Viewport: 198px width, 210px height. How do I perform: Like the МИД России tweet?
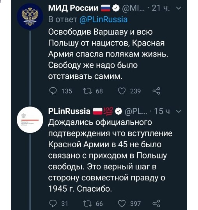coord(122,91)
